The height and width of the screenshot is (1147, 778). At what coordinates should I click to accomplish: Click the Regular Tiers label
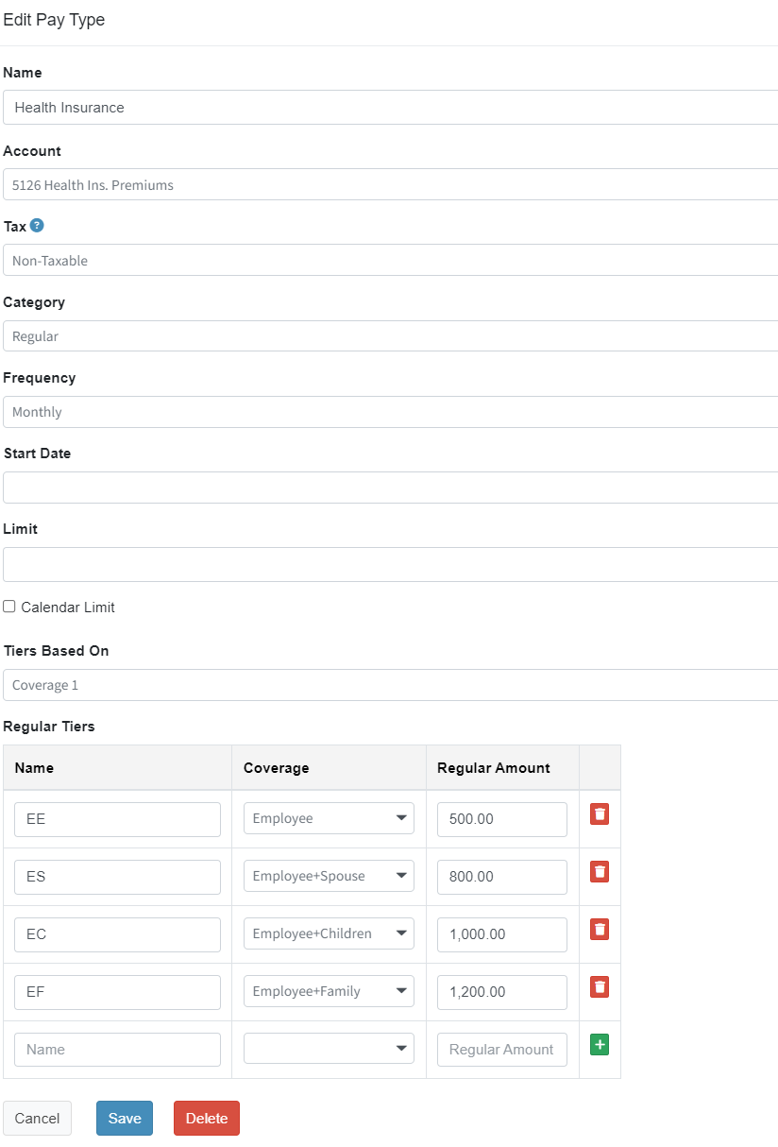[49, 727]
